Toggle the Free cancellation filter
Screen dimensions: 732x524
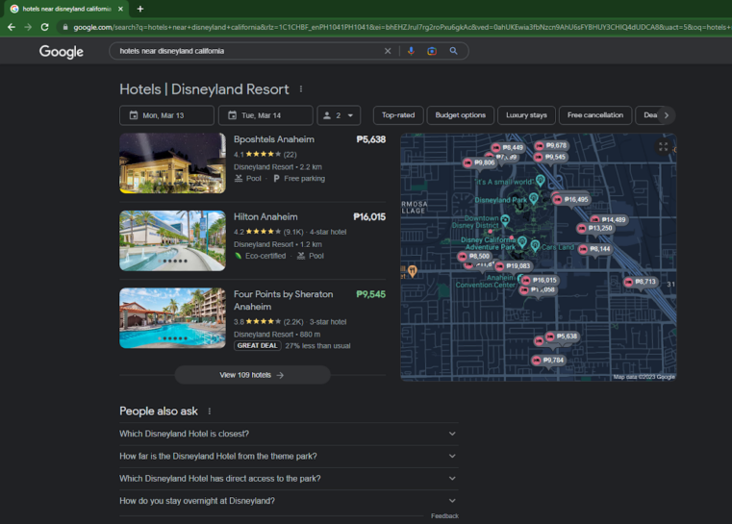(x=595, y=115)
